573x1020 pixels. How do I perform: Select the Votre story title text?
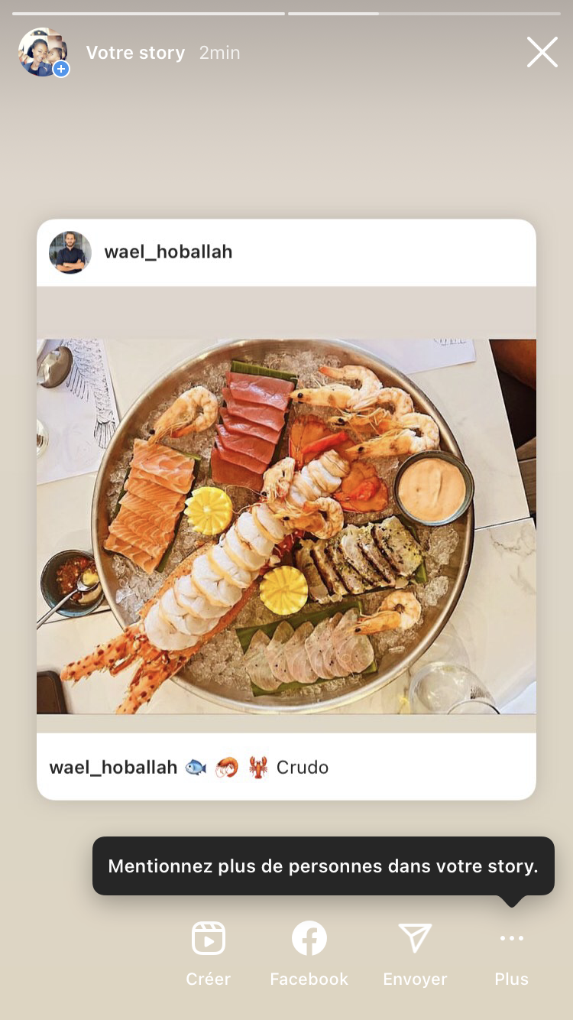click(x=135, y=53)
